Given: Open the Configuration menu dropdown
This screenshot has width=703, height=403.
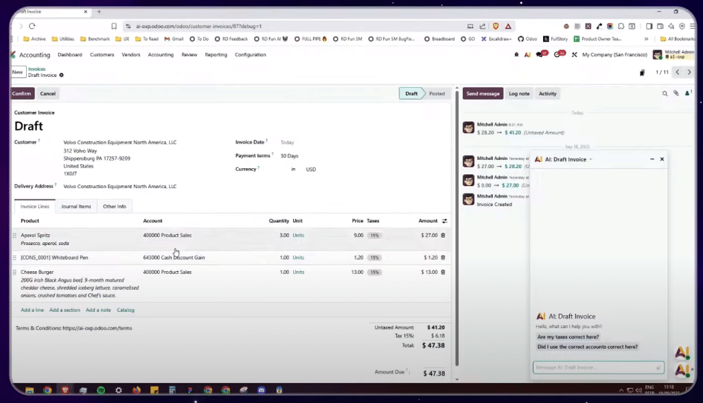Looking at the screenshot, I should [250, 55].
